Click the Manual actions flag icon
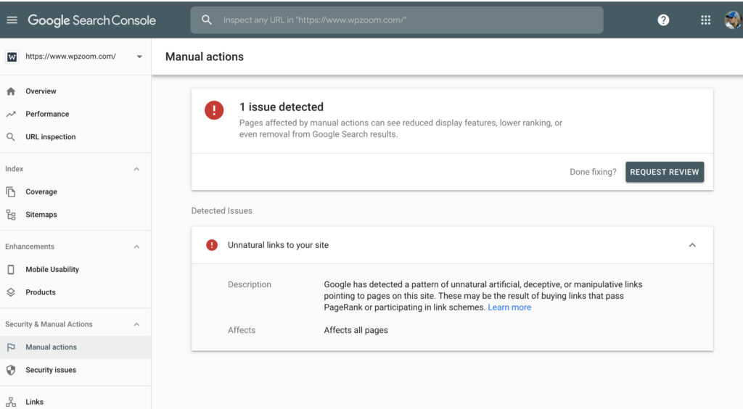This screenshot has width=743, height=409. click(11, 347)
